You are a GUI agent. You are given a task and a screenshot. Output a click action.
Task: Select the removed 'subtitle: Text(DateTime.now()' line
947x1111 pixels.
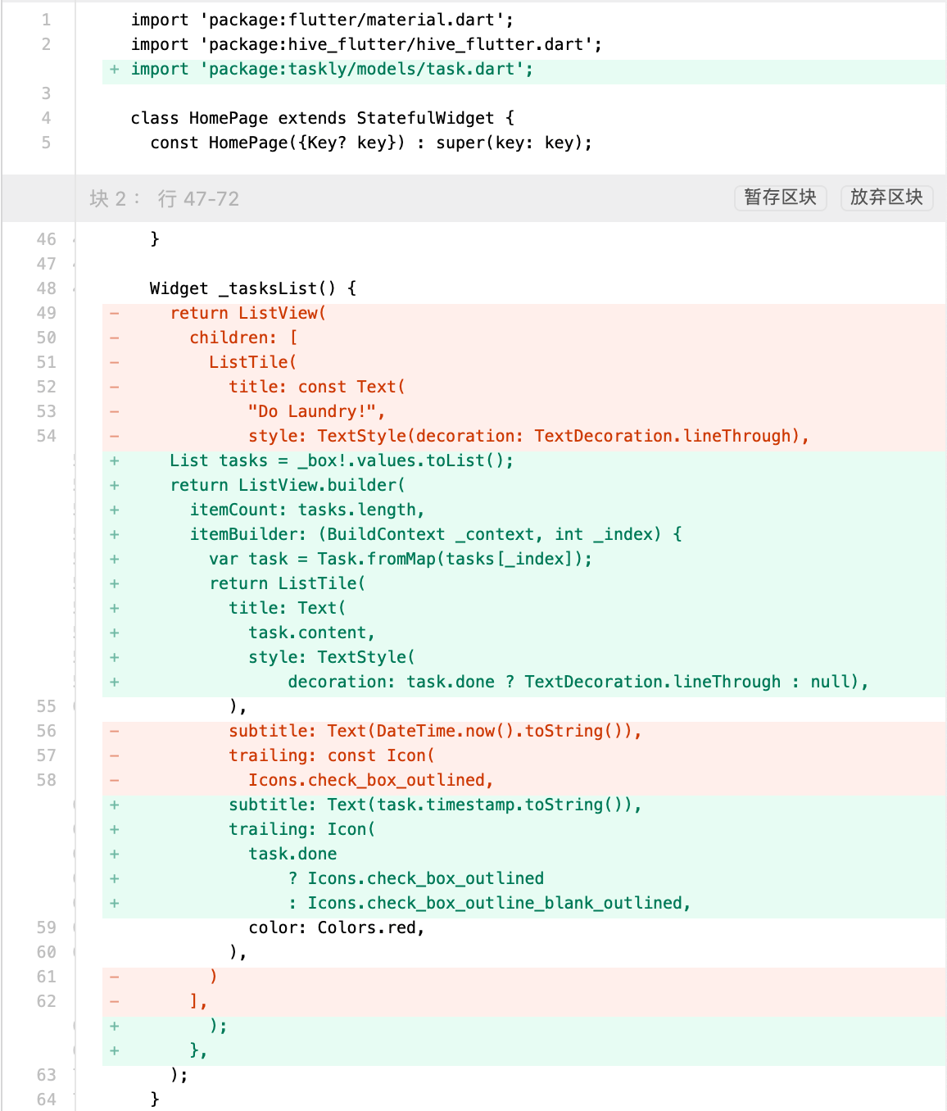tap(434, 731)
